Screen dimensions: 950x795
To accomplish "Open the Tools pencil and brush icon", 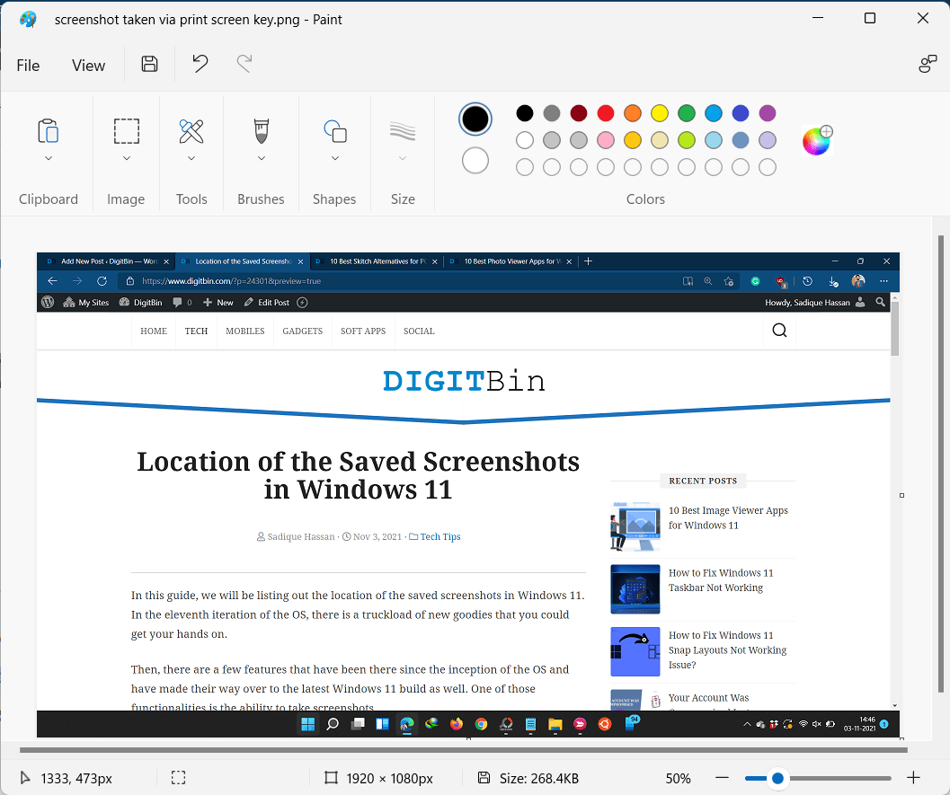I will tap(191, 131).
